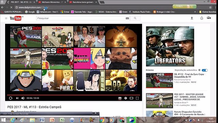218x123 pixels.
Task: Expand hidden bookmarks chevron
Action: pos(195,12)
